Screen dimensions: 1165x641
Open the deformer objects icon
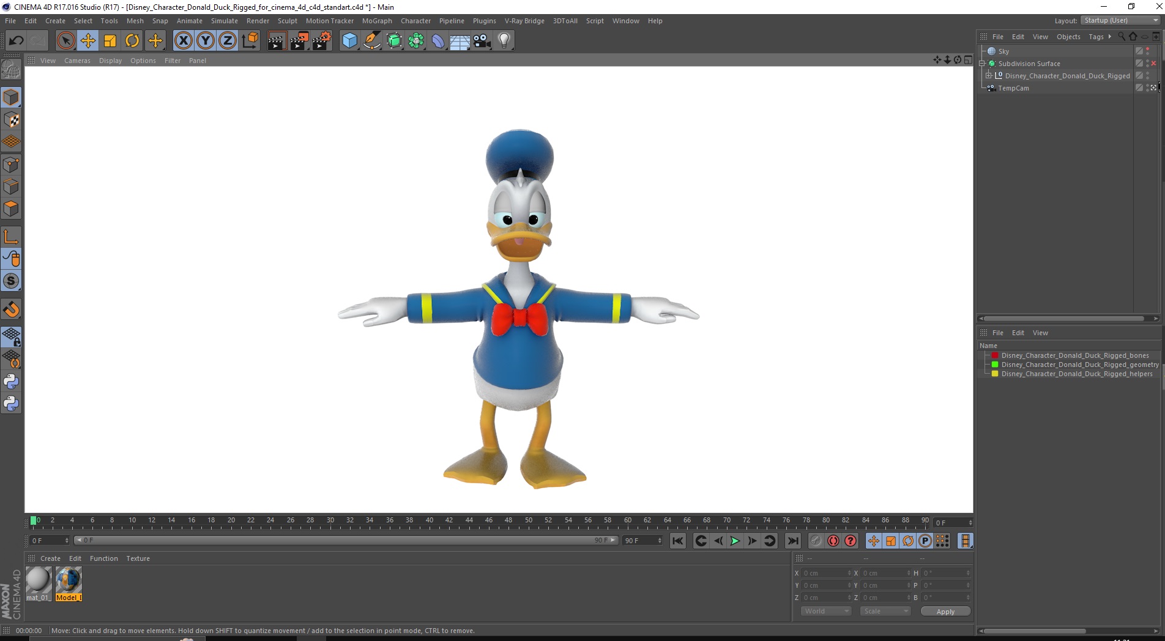coord(438,41)
